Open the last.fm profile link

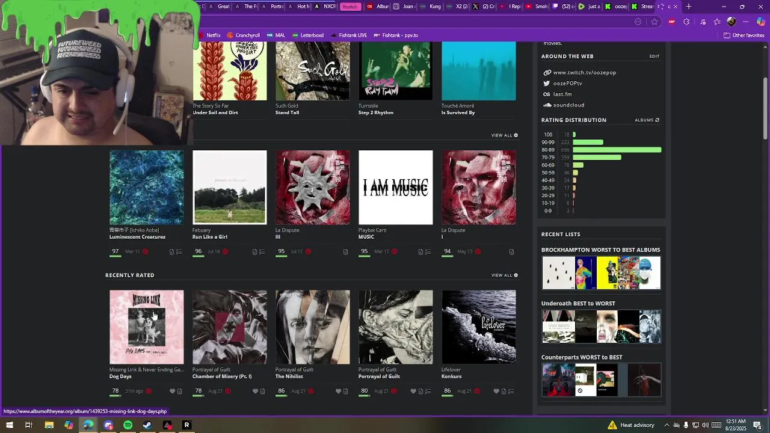[562, 94]
